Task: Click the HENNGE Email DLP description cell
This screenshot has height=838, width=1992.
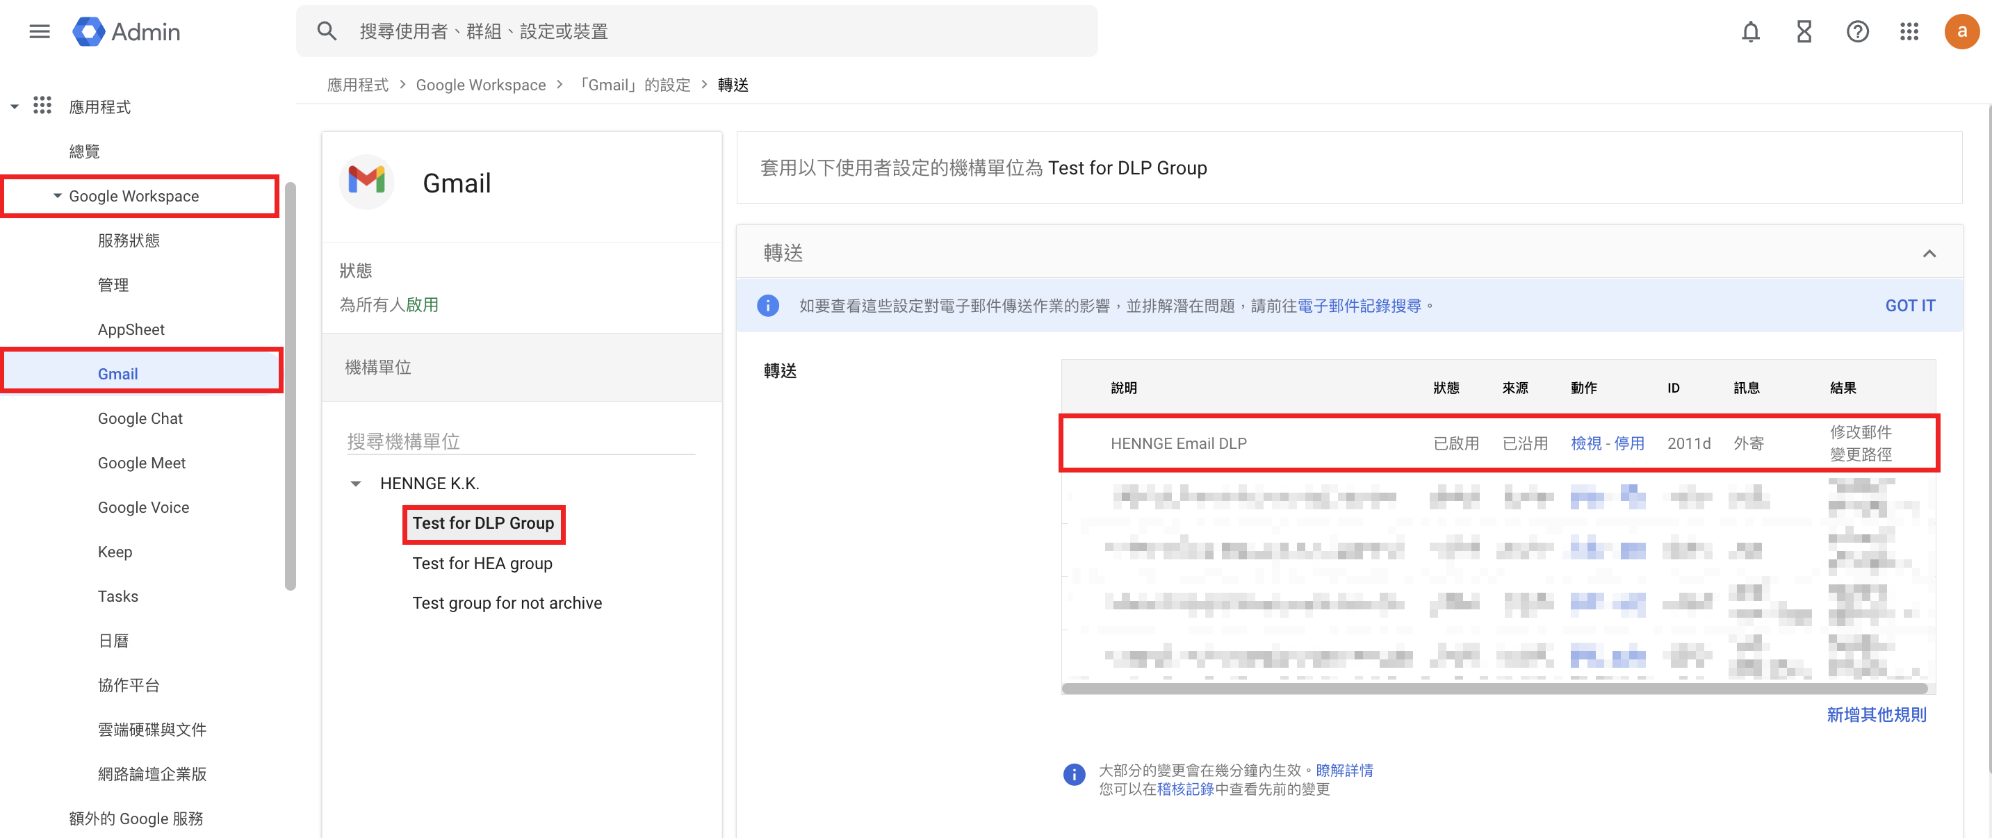Action: click(1177, 444)
